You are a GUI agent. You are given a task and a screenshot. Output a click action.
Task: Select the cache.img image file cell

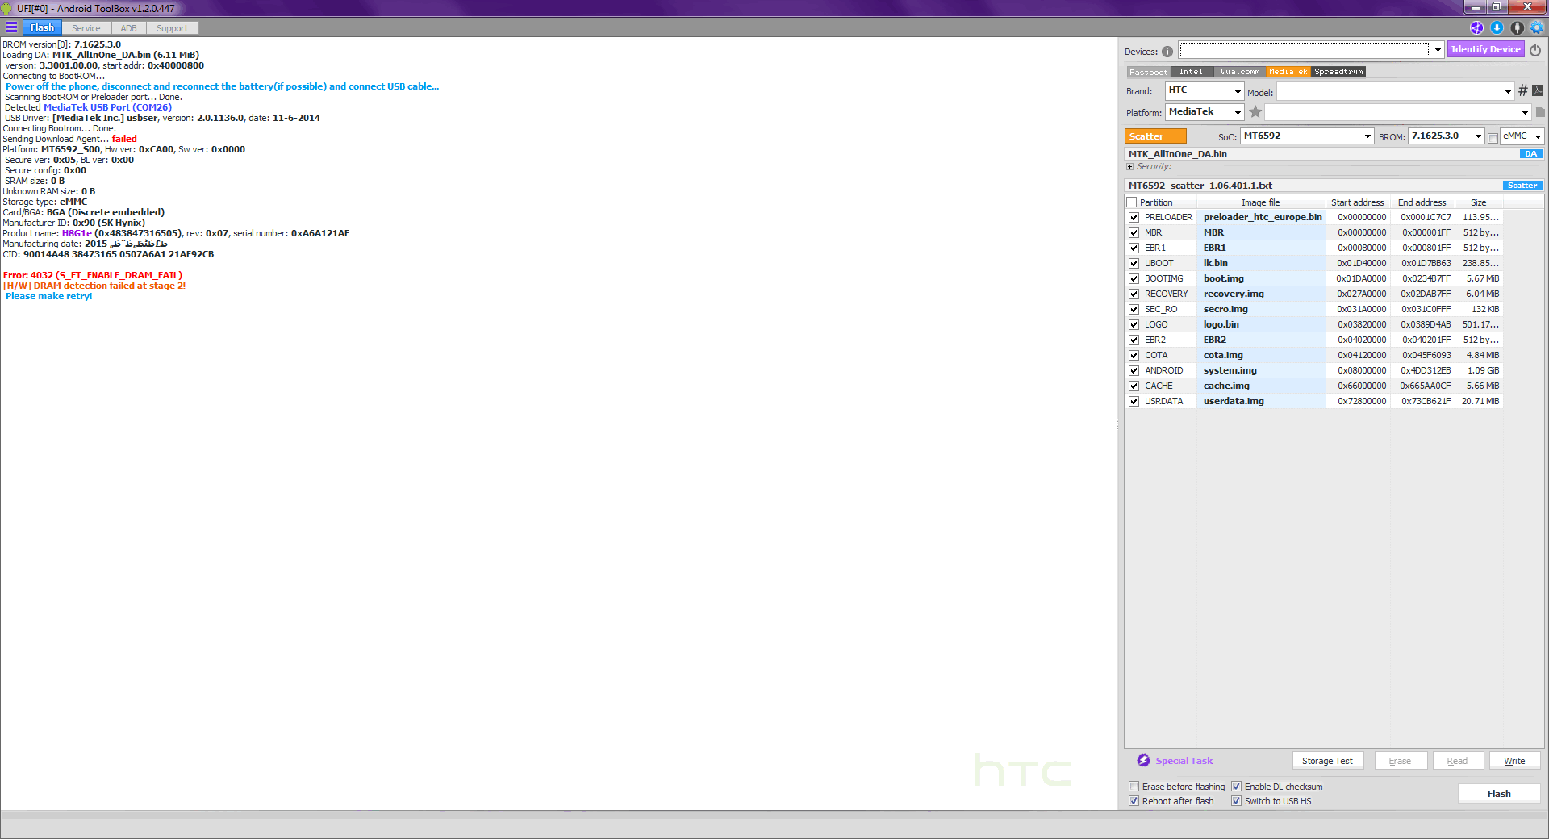tap(1261, 386)
